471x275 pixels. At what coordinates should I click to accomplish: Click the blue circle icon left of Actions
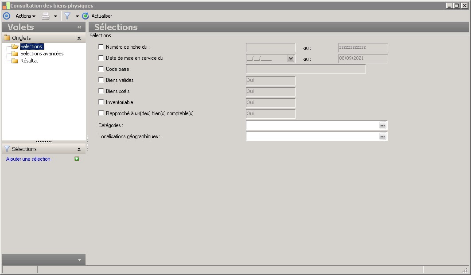pos(7,16)
